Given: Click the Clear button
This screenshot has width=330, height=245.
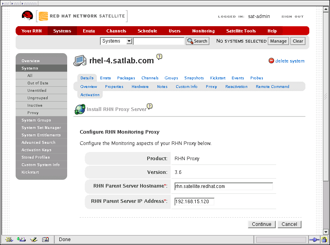Looking at the screenshot, I should tap(298, 41).
